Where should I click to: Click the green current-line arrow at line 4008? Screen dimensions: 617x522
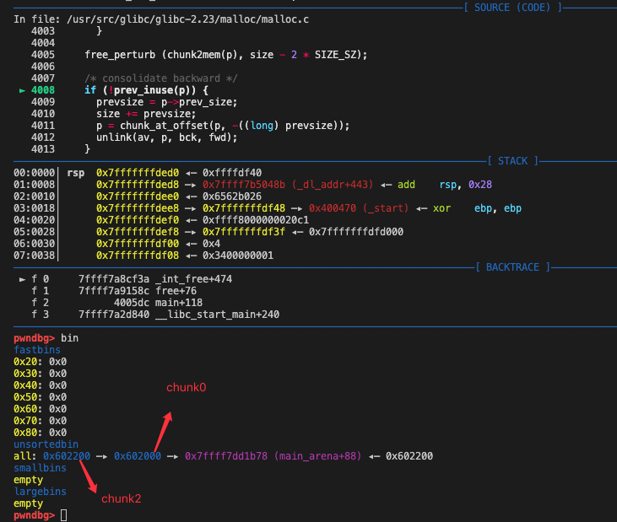pos(22,89)
